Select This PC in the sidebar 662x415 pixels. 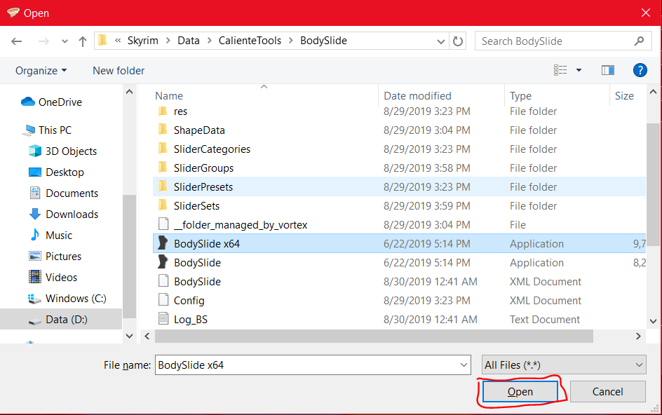[48, 130]
